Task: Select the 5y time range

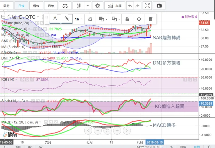Action: pyautogui.click(x=41, y=147)
